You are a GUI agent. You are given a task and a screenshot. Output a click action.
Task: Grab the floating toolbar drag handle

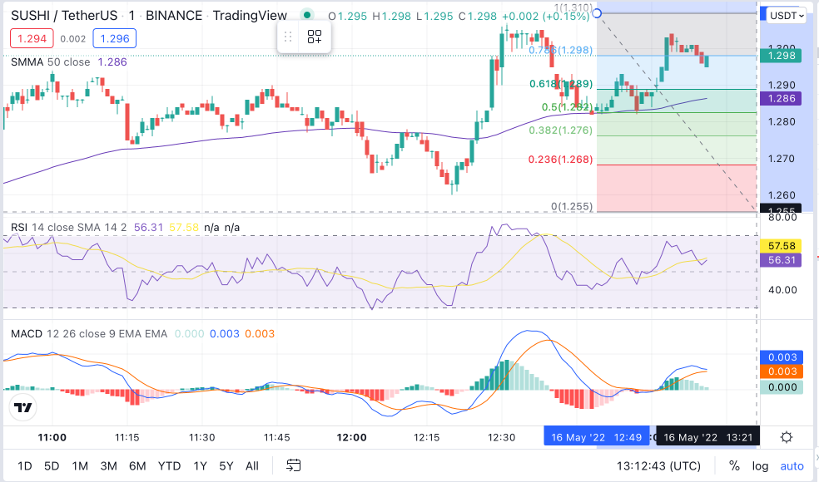pyautogui.click(x=288, y=37)
